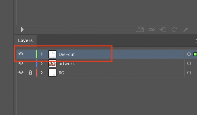This screenshot has height=115, width=197.
Task: Click the artwork layer thumbnail
Action: click(x=52, y=63)
